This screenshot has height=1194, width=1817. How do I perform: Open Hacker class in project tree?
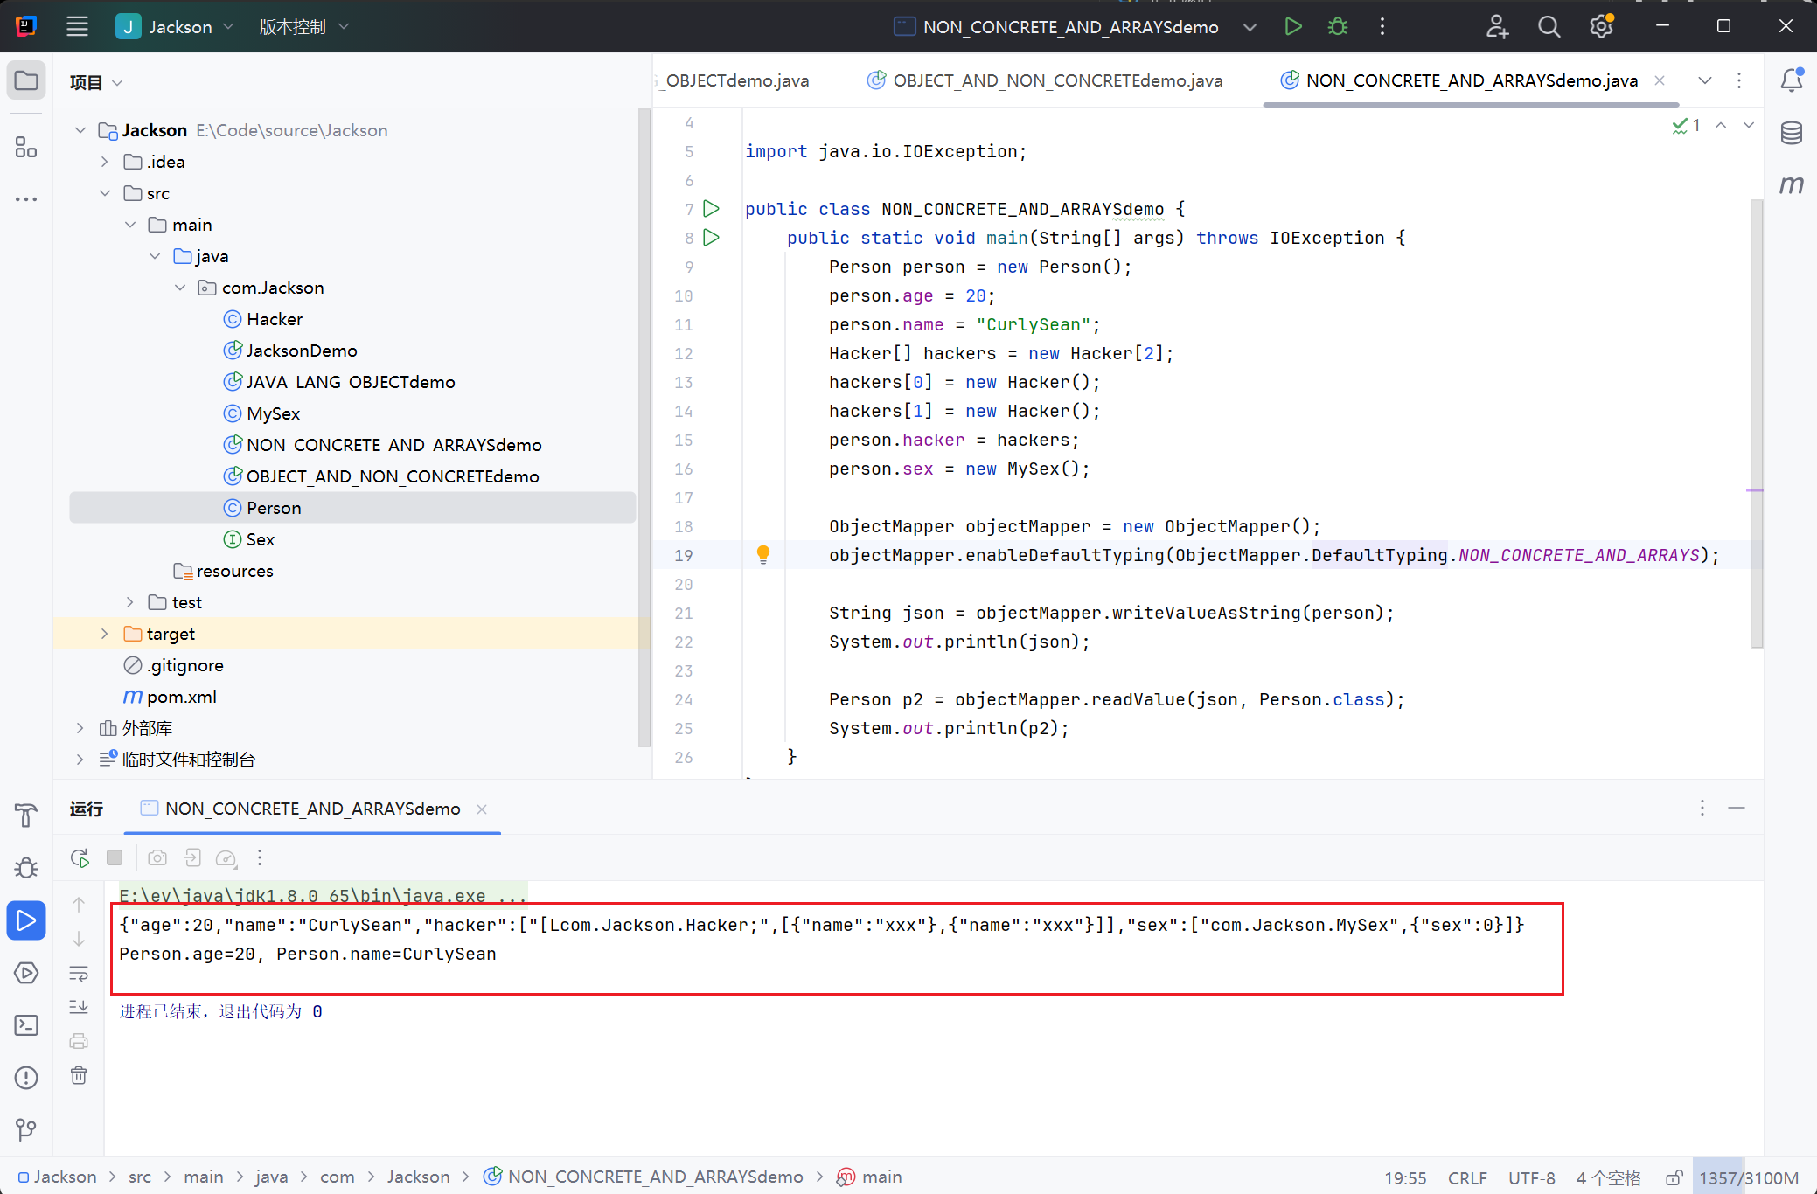(x=274, y=319)
